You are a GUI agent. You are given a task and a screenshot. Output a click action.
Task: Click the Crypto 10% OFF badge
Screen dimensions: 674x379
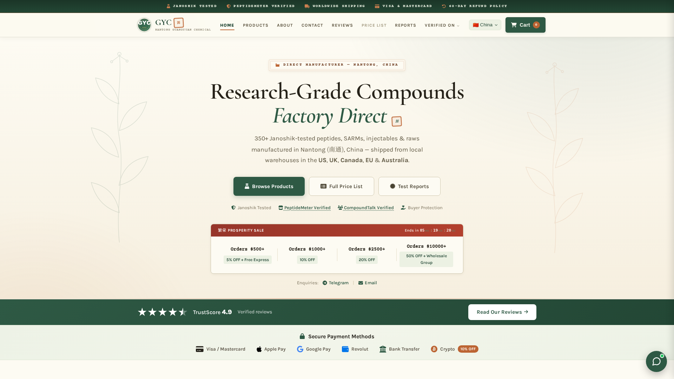pos(468,349)
